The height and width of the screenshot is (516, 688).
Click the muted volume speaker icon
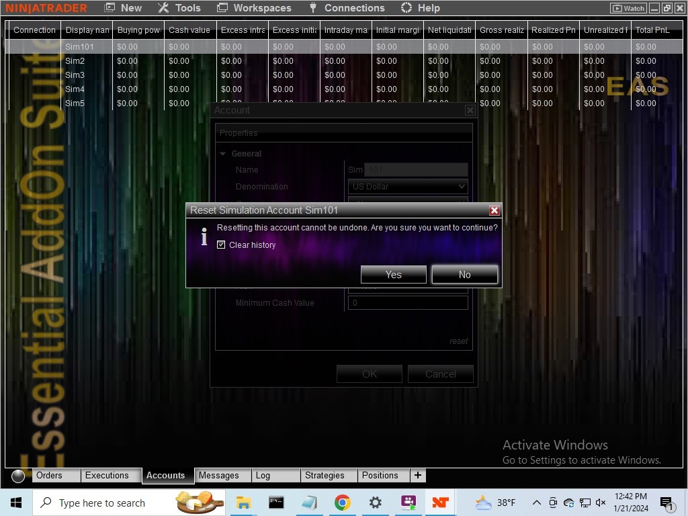coord(601,503)
